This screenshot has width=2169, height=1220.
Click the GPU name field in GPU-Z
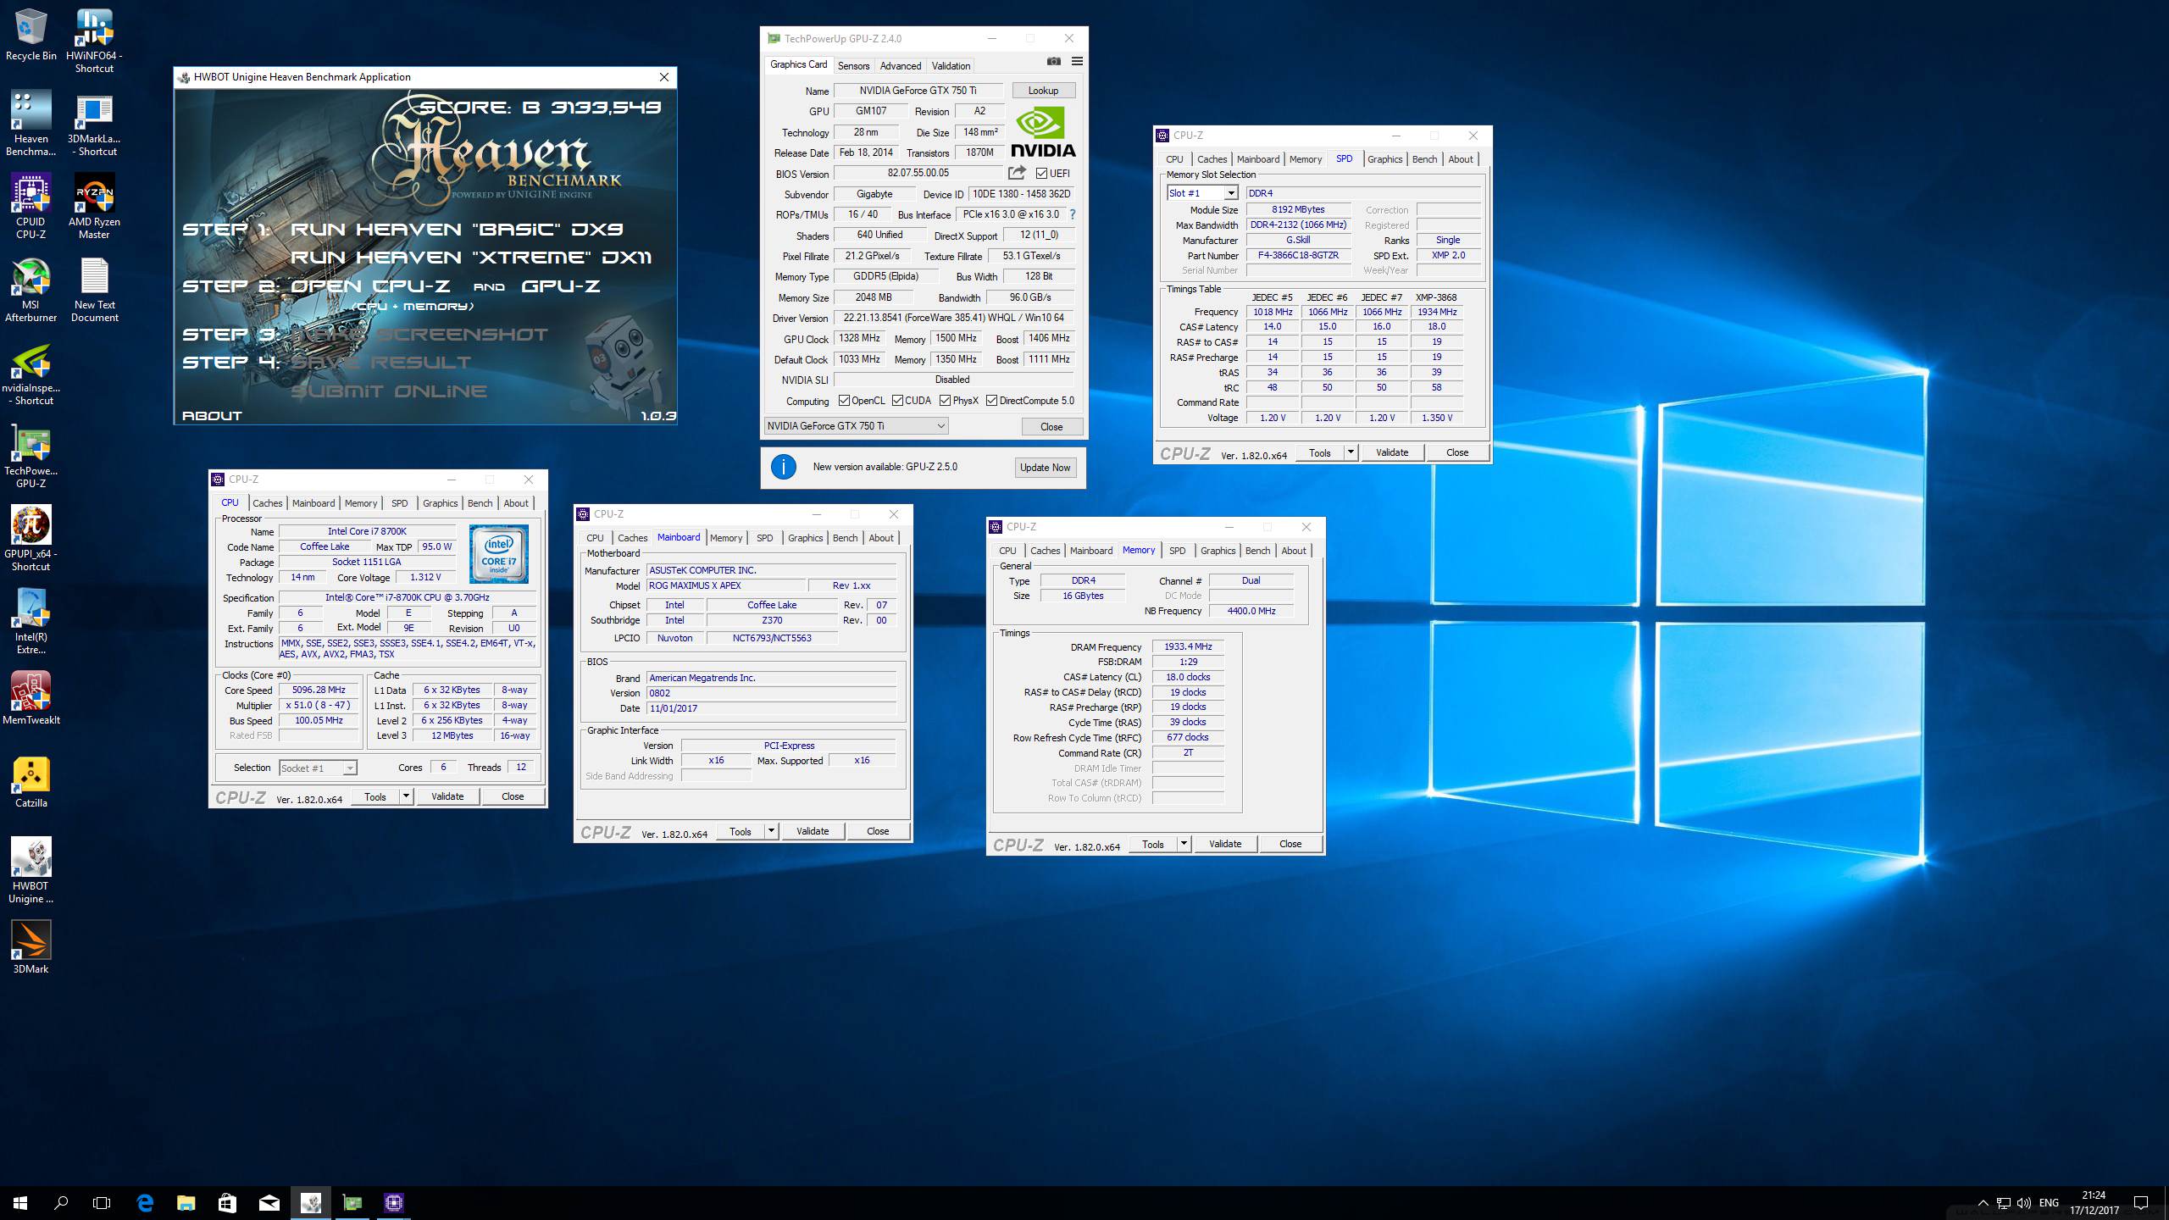(918, 91)
